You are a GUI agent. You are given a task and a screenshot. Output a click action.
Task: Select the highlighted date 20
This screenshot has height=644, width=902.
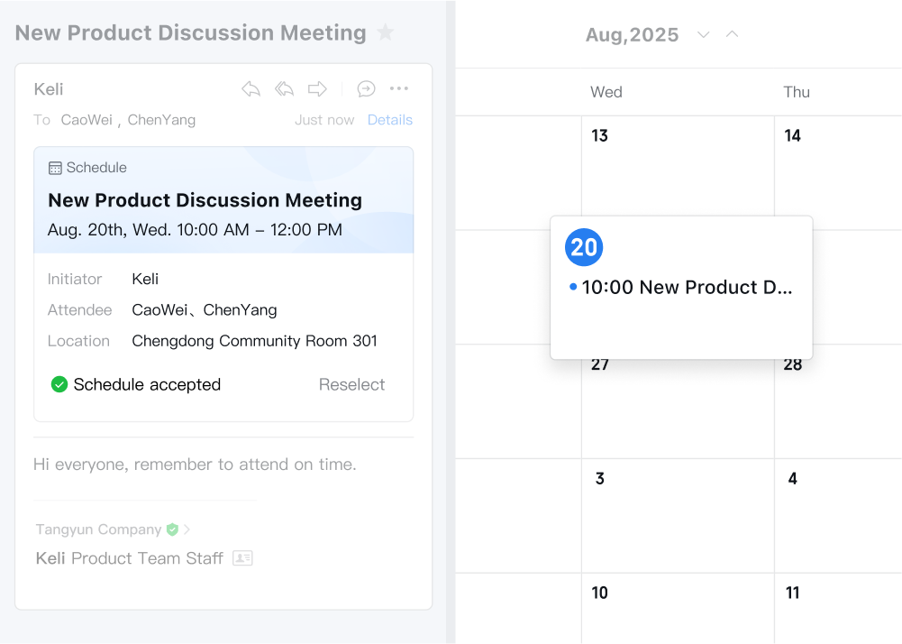(584, 247)
